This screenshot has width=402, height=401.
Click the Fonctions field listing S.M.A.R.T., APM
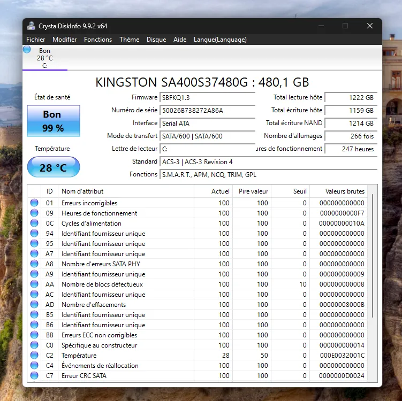(268, 175)
